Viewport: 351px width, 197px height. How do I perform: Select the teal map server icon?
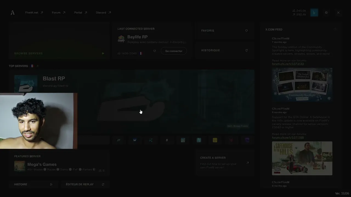[183, 140]
